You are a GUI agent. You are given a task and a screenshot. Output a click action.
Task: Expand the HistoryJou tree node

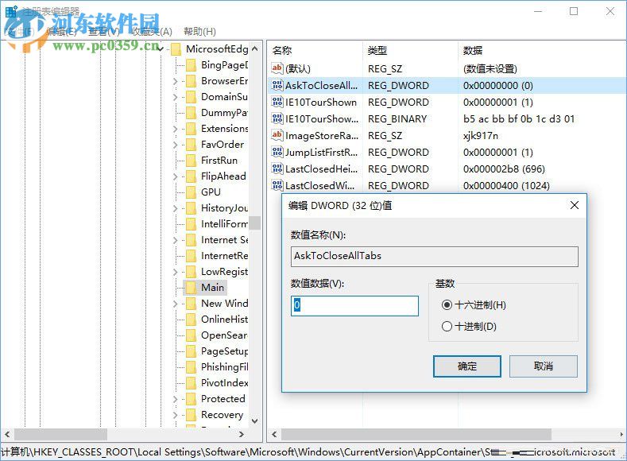click(x=175, y=208)
